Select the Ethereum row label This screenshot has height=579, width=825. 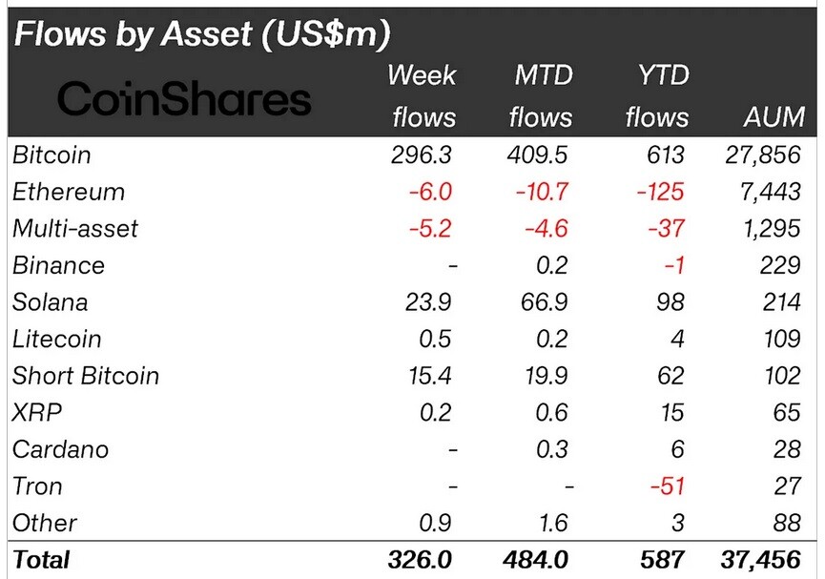pyautogui.click(x=69, y=192)
